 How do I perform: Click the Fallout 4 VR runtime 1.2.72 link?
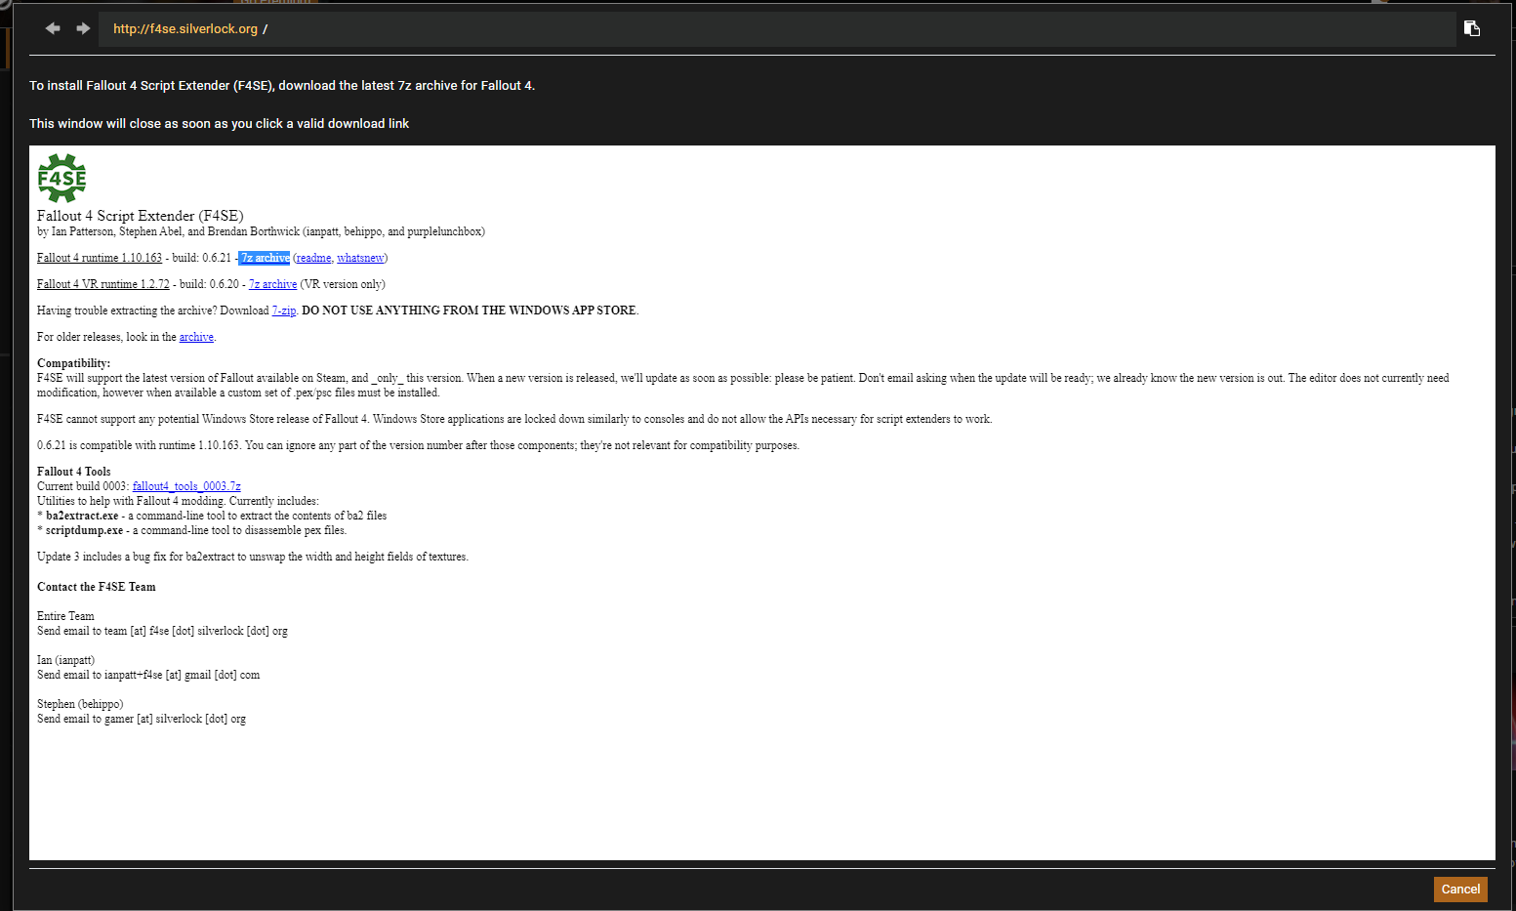coord(103,284)
